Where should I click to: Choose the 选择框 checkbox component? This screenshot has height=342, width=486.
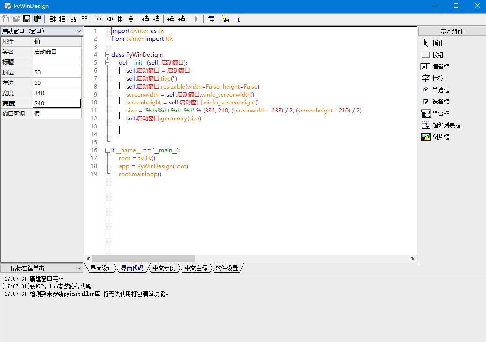tap(435, 102)
